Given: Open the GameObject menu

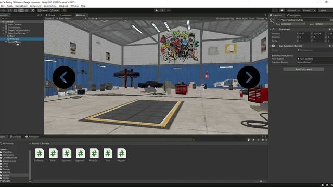Looking at the screenshot, I should coord(21,6).
